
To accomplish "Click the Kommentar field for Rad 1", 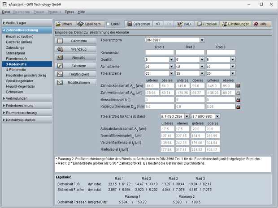I will pos(160,52).
